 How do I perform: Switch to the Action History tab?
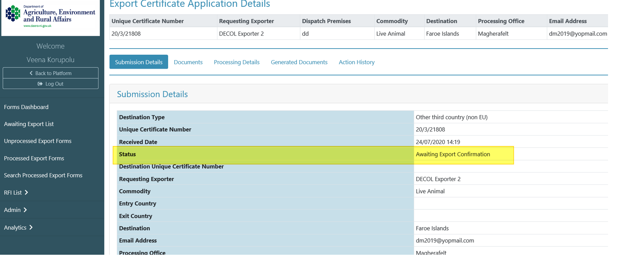pyautogui.click(x=357, y=62)
